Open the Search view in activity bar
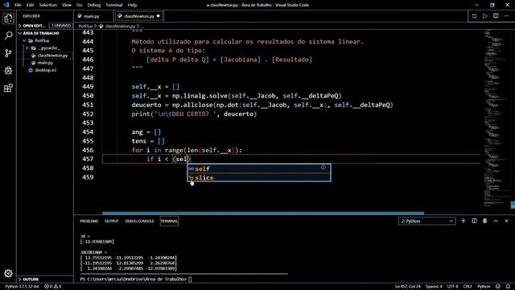 (x=8, y=35)
